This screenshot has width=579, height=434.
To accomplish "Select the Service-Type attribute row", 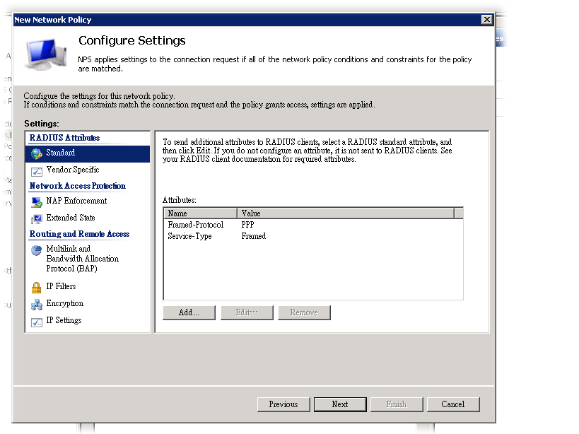I will coord(190,236).
